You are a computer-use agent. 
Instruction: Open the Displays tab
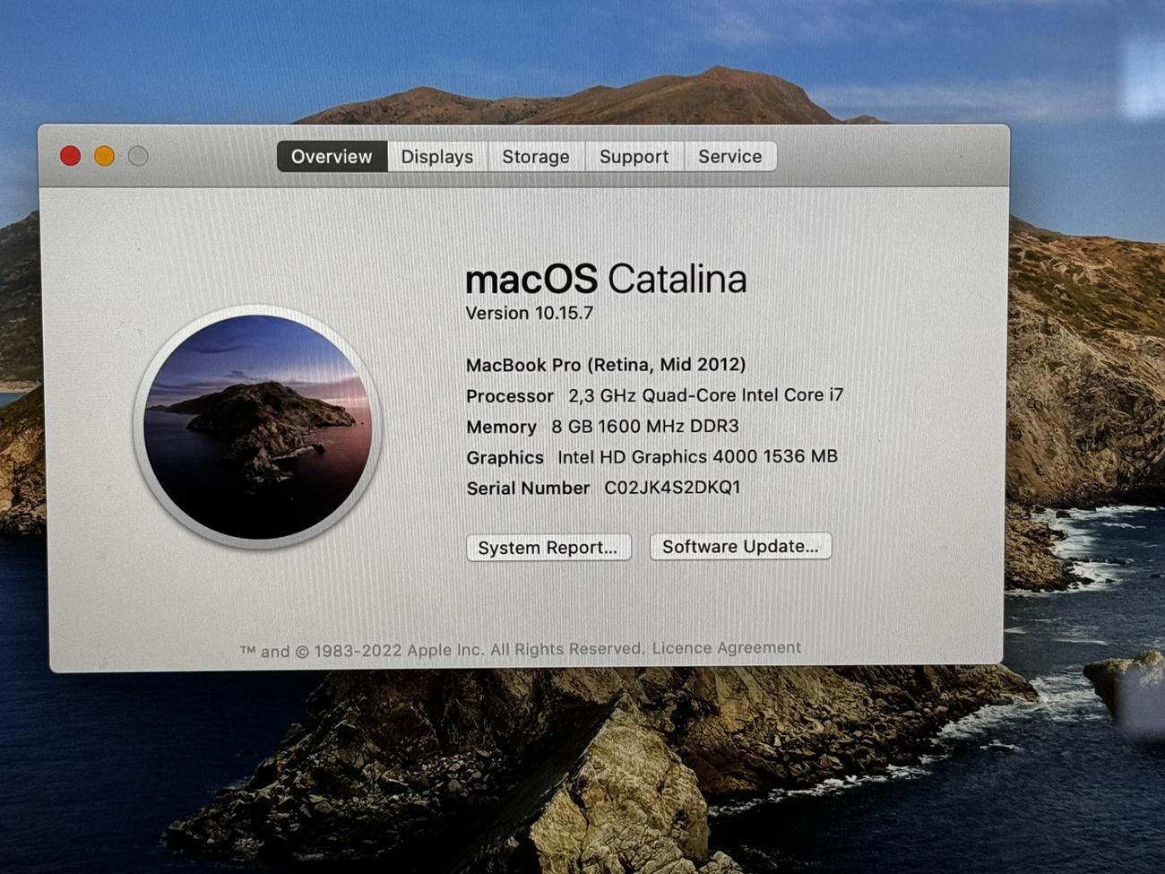point(436,157)
